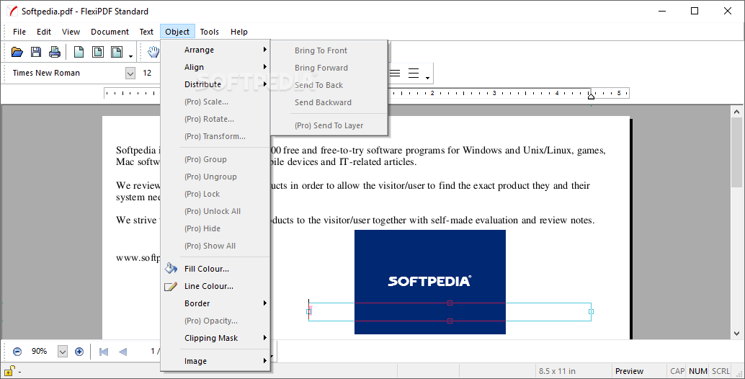
Task: Click the (Pro) Unlock All entry
Action: 215,211
